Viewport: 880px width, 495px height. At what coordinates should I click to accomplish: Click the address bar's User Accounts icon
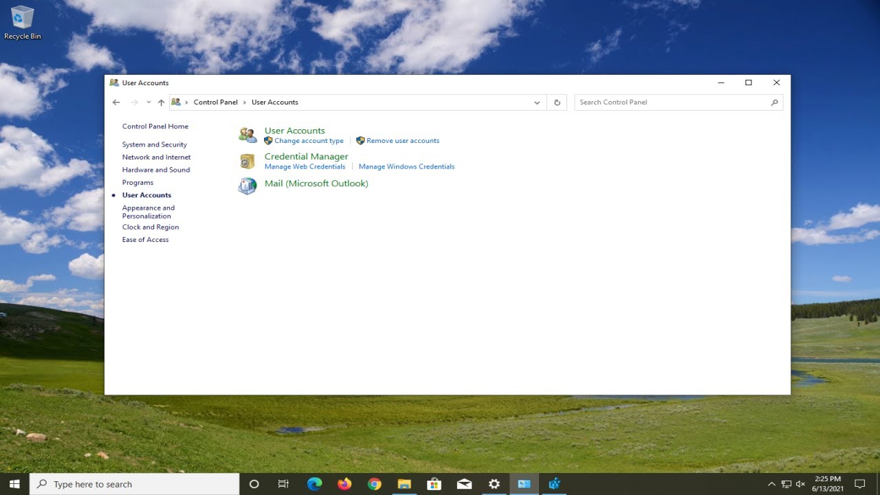(176, 102)
